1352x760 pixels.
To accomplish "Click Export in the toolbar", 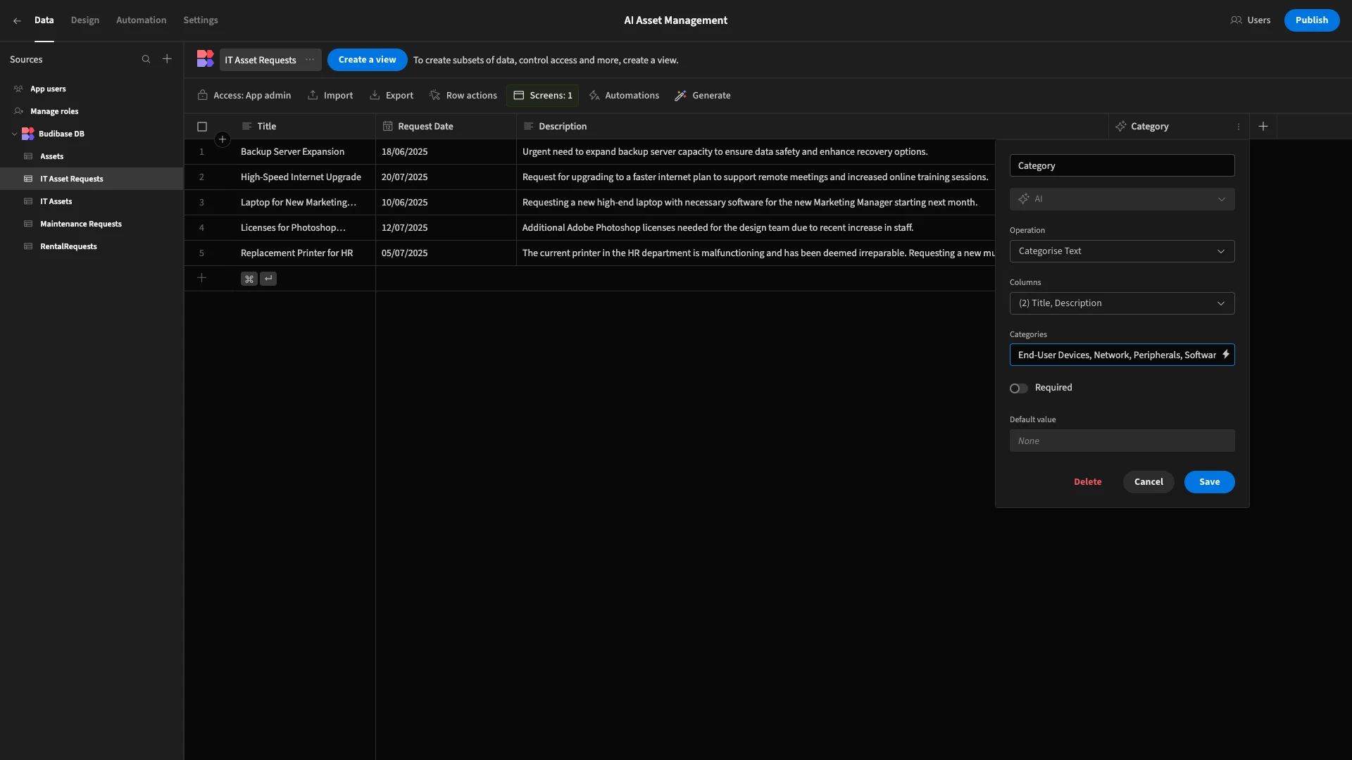I will (x=392, y=96).
